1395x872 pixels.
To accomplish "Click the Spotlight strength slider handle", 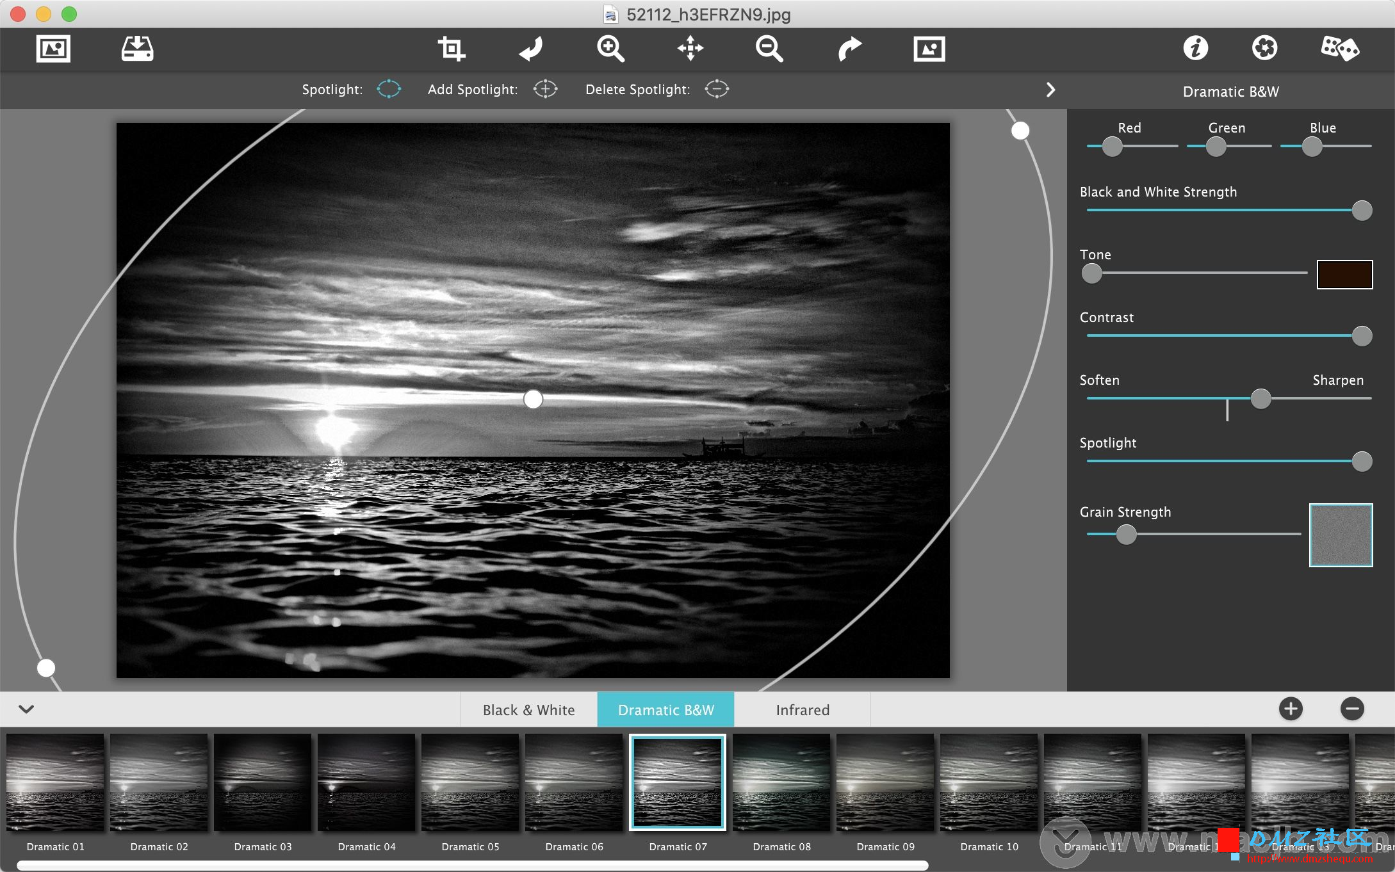I will (1362, 461).
